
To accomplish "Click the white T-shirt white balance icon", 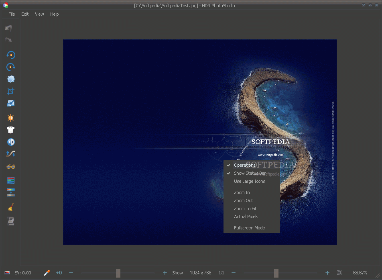I will tap(11, 130).
